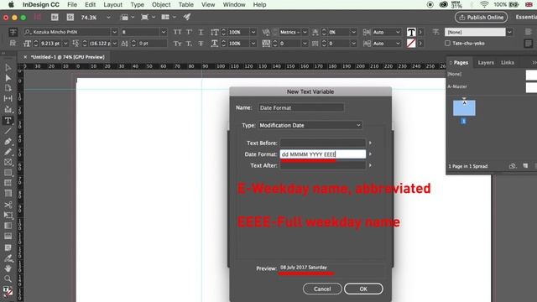Image resolution: width=537 pixels, height=302 pixels.
Task: Click the stroke none swatch in control bar
Action: [411, 44]
